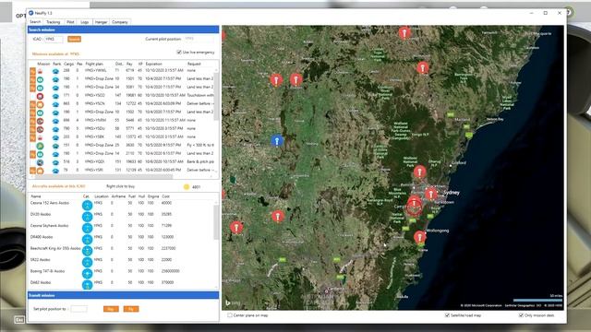Click the red marker at the map's top edge
The width and height of the screenshot is (591, 332).
[404, 33]
